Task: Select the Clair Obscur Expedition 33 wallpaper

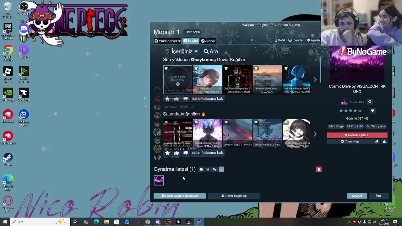Action: pyautogui.click(x=237, y=80)
